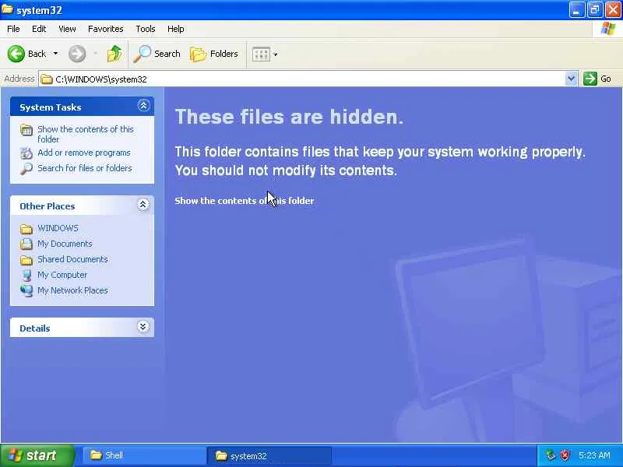Click the Search for files magnifier icon
623x467 pixels.
click(x=26, y=169)
